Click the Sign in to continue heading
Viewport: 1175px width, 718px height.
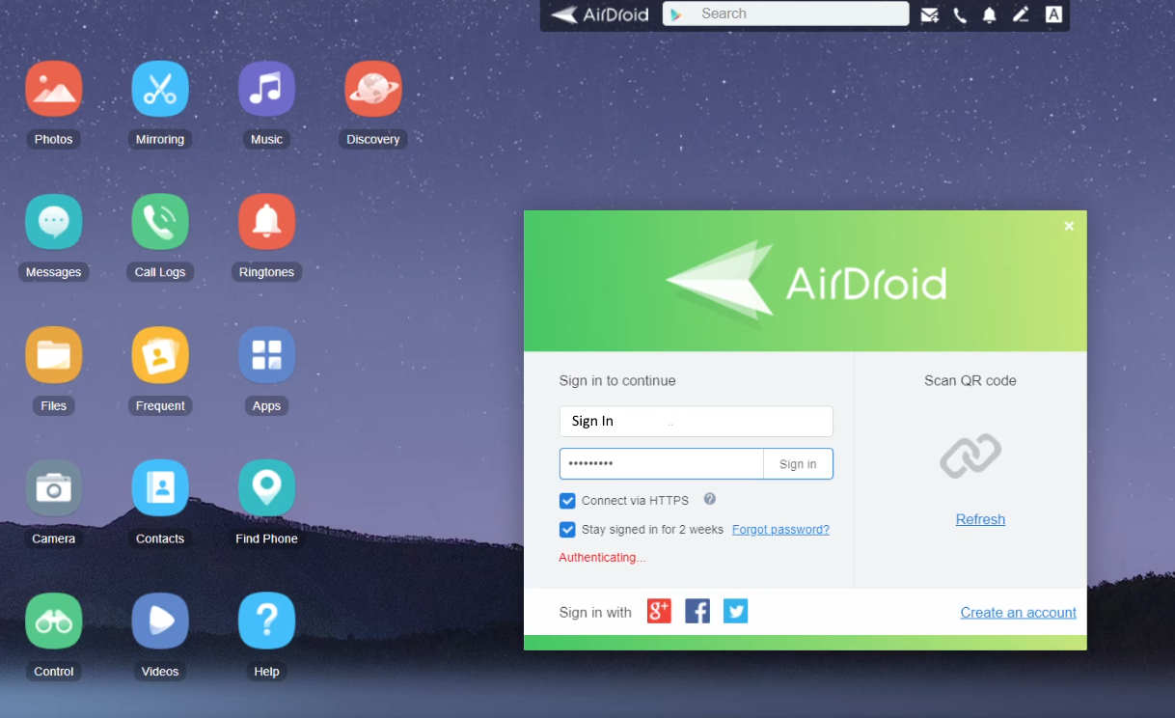[617, 380]
